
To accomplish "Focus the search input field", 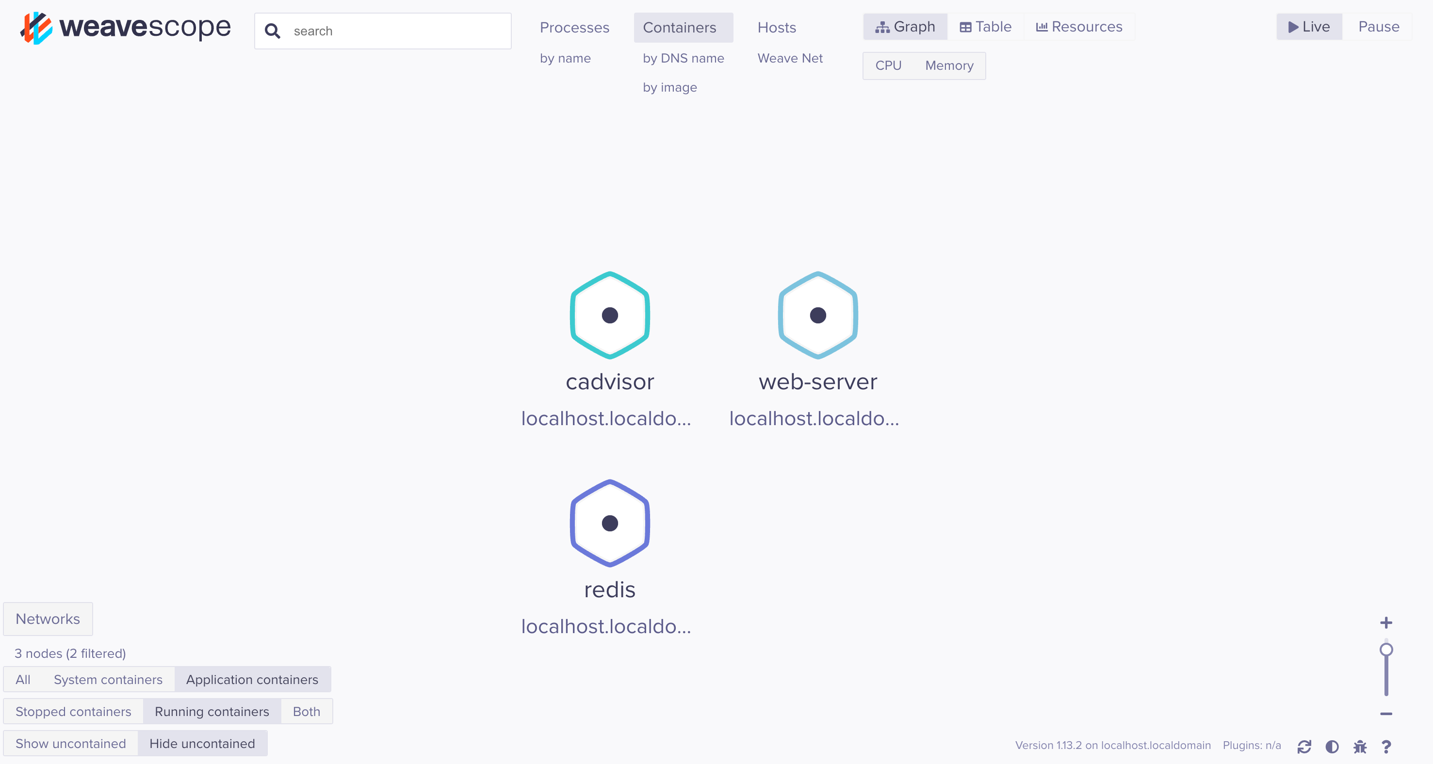I will coord(383,31).
